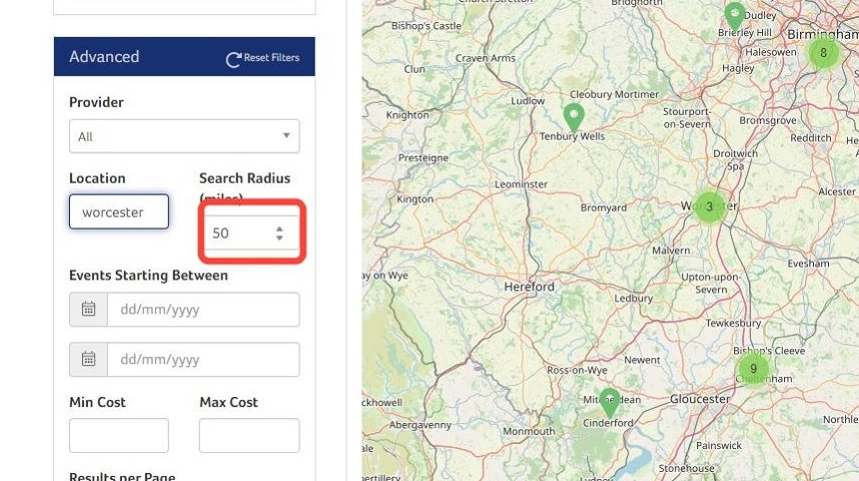This screenshot has height=481, width=859.
Task: Click the Painswick label on the map
Action: 719,445
